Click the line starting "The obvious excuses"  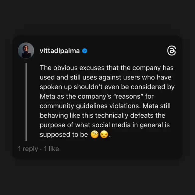click(x=107, y=68)
